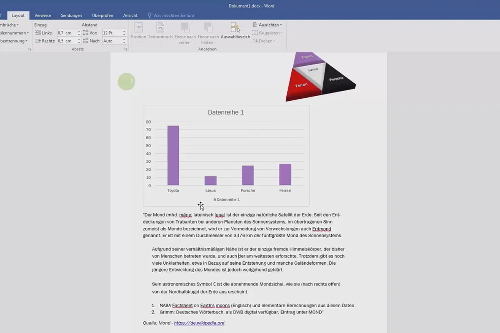500x333 pixels.
Task: Adjust the Links indent spinner arrows
Action: (x=79, y=33)
